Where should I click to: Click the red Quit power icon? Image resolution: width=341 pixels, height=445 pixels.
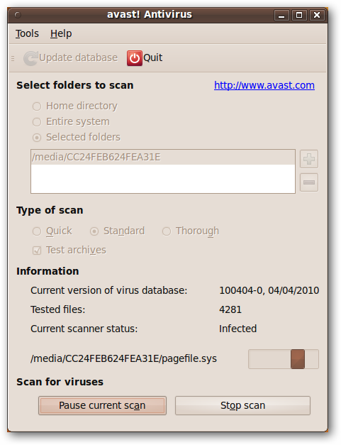pos(135,58)
